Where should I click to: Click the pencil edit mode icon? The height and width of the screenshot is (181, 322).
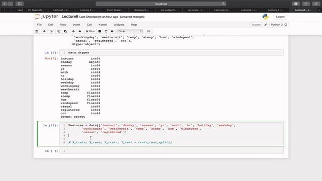tap(266, 25)
